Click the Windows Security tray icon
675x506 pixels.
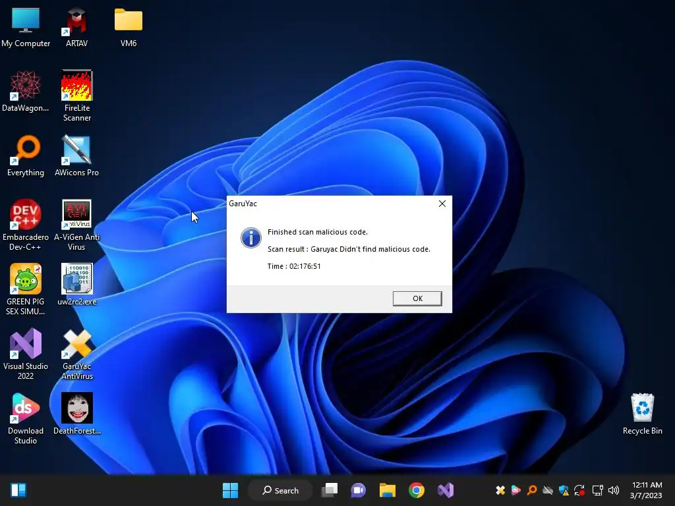tap(564, 490)
